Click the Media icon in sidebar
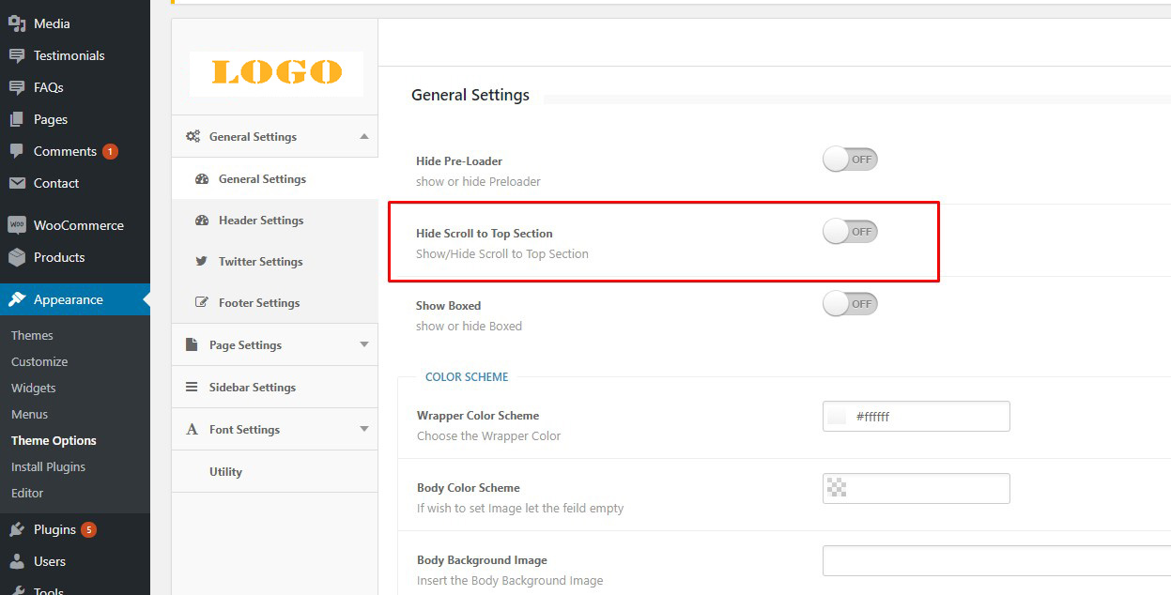This screenshot has height=595, width=1171. pyautogui.click(x=17, y=23)
